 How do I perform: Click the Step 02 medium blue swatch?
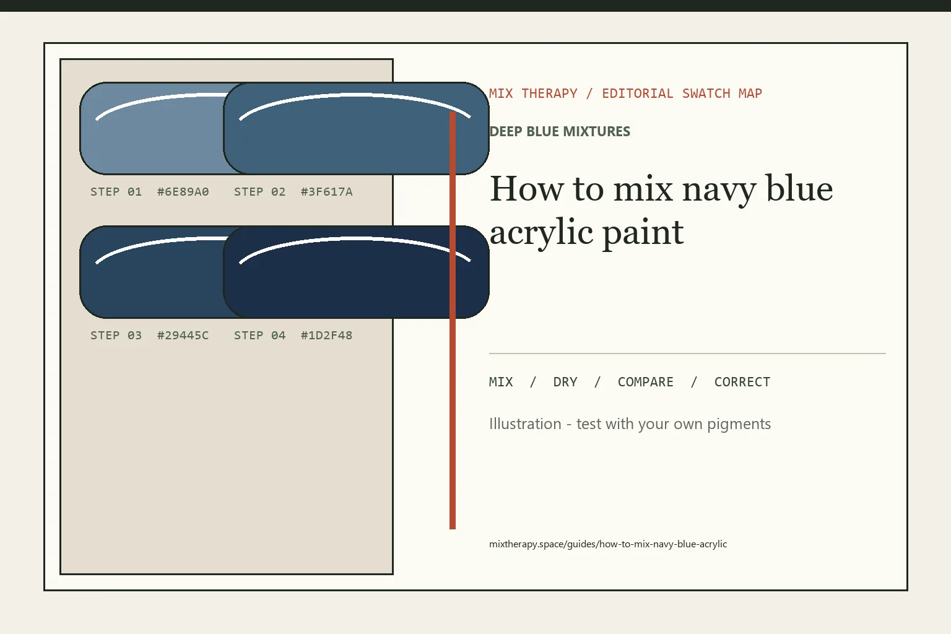(357, 128)
